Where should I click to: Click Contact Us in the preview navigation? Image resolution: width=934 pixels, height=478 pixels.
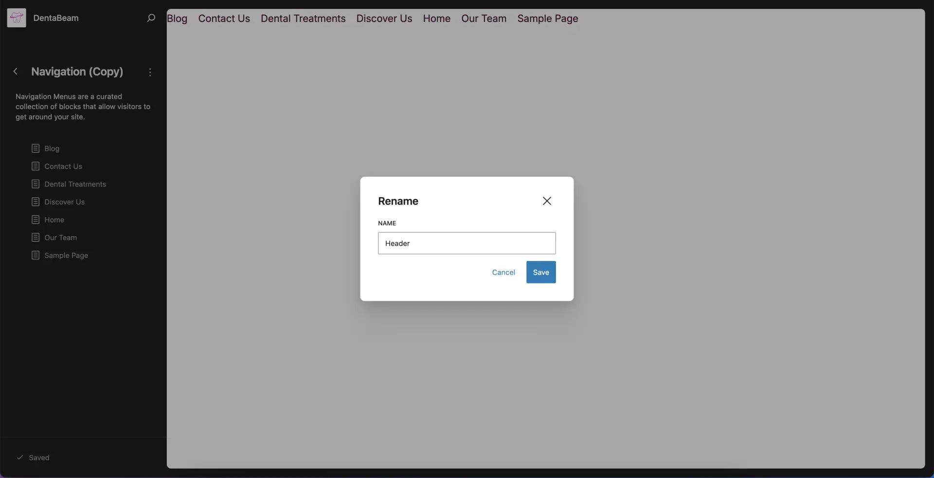[224, 18]
